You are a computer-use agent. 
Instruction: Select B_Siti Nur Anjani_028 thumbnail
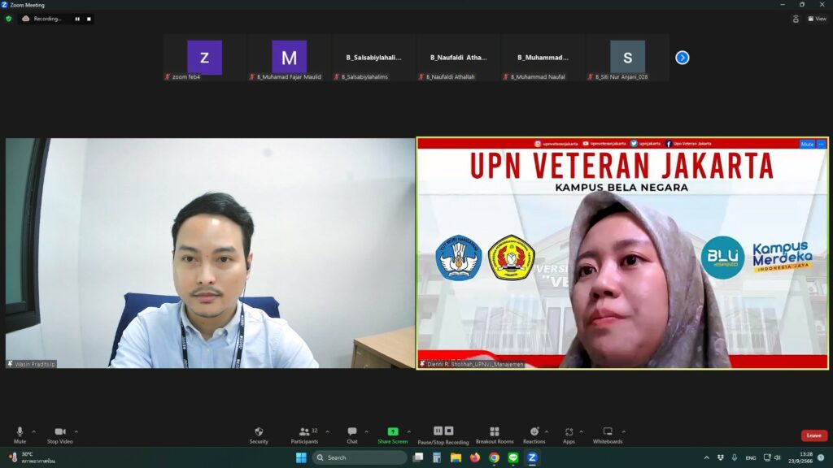[x=627, y=58]
